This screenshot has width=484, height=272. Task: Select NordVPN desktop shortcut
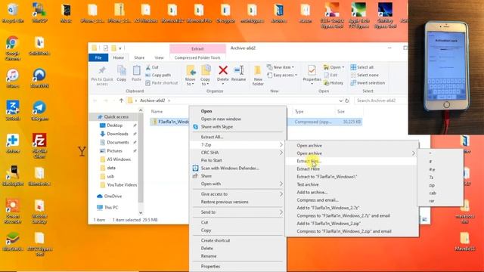[39, 79]
